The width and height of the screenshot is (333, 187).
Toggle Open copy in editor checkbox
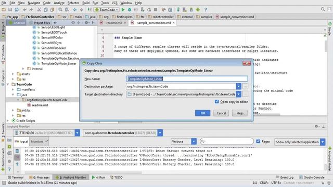tap(216, 102)
